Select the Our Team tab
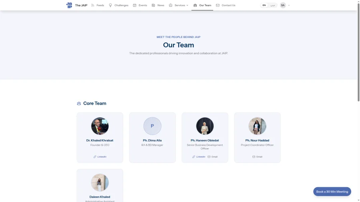 click(x=202, y=5)
